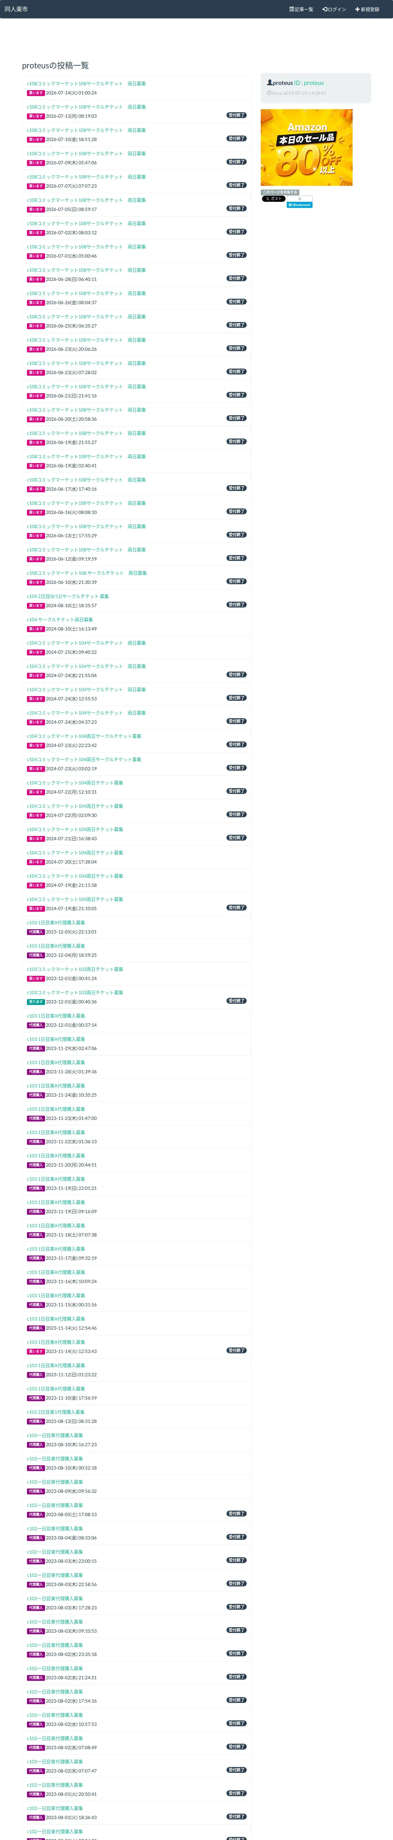Open the Amazon 80% OFF sale banner

(307, 147)
